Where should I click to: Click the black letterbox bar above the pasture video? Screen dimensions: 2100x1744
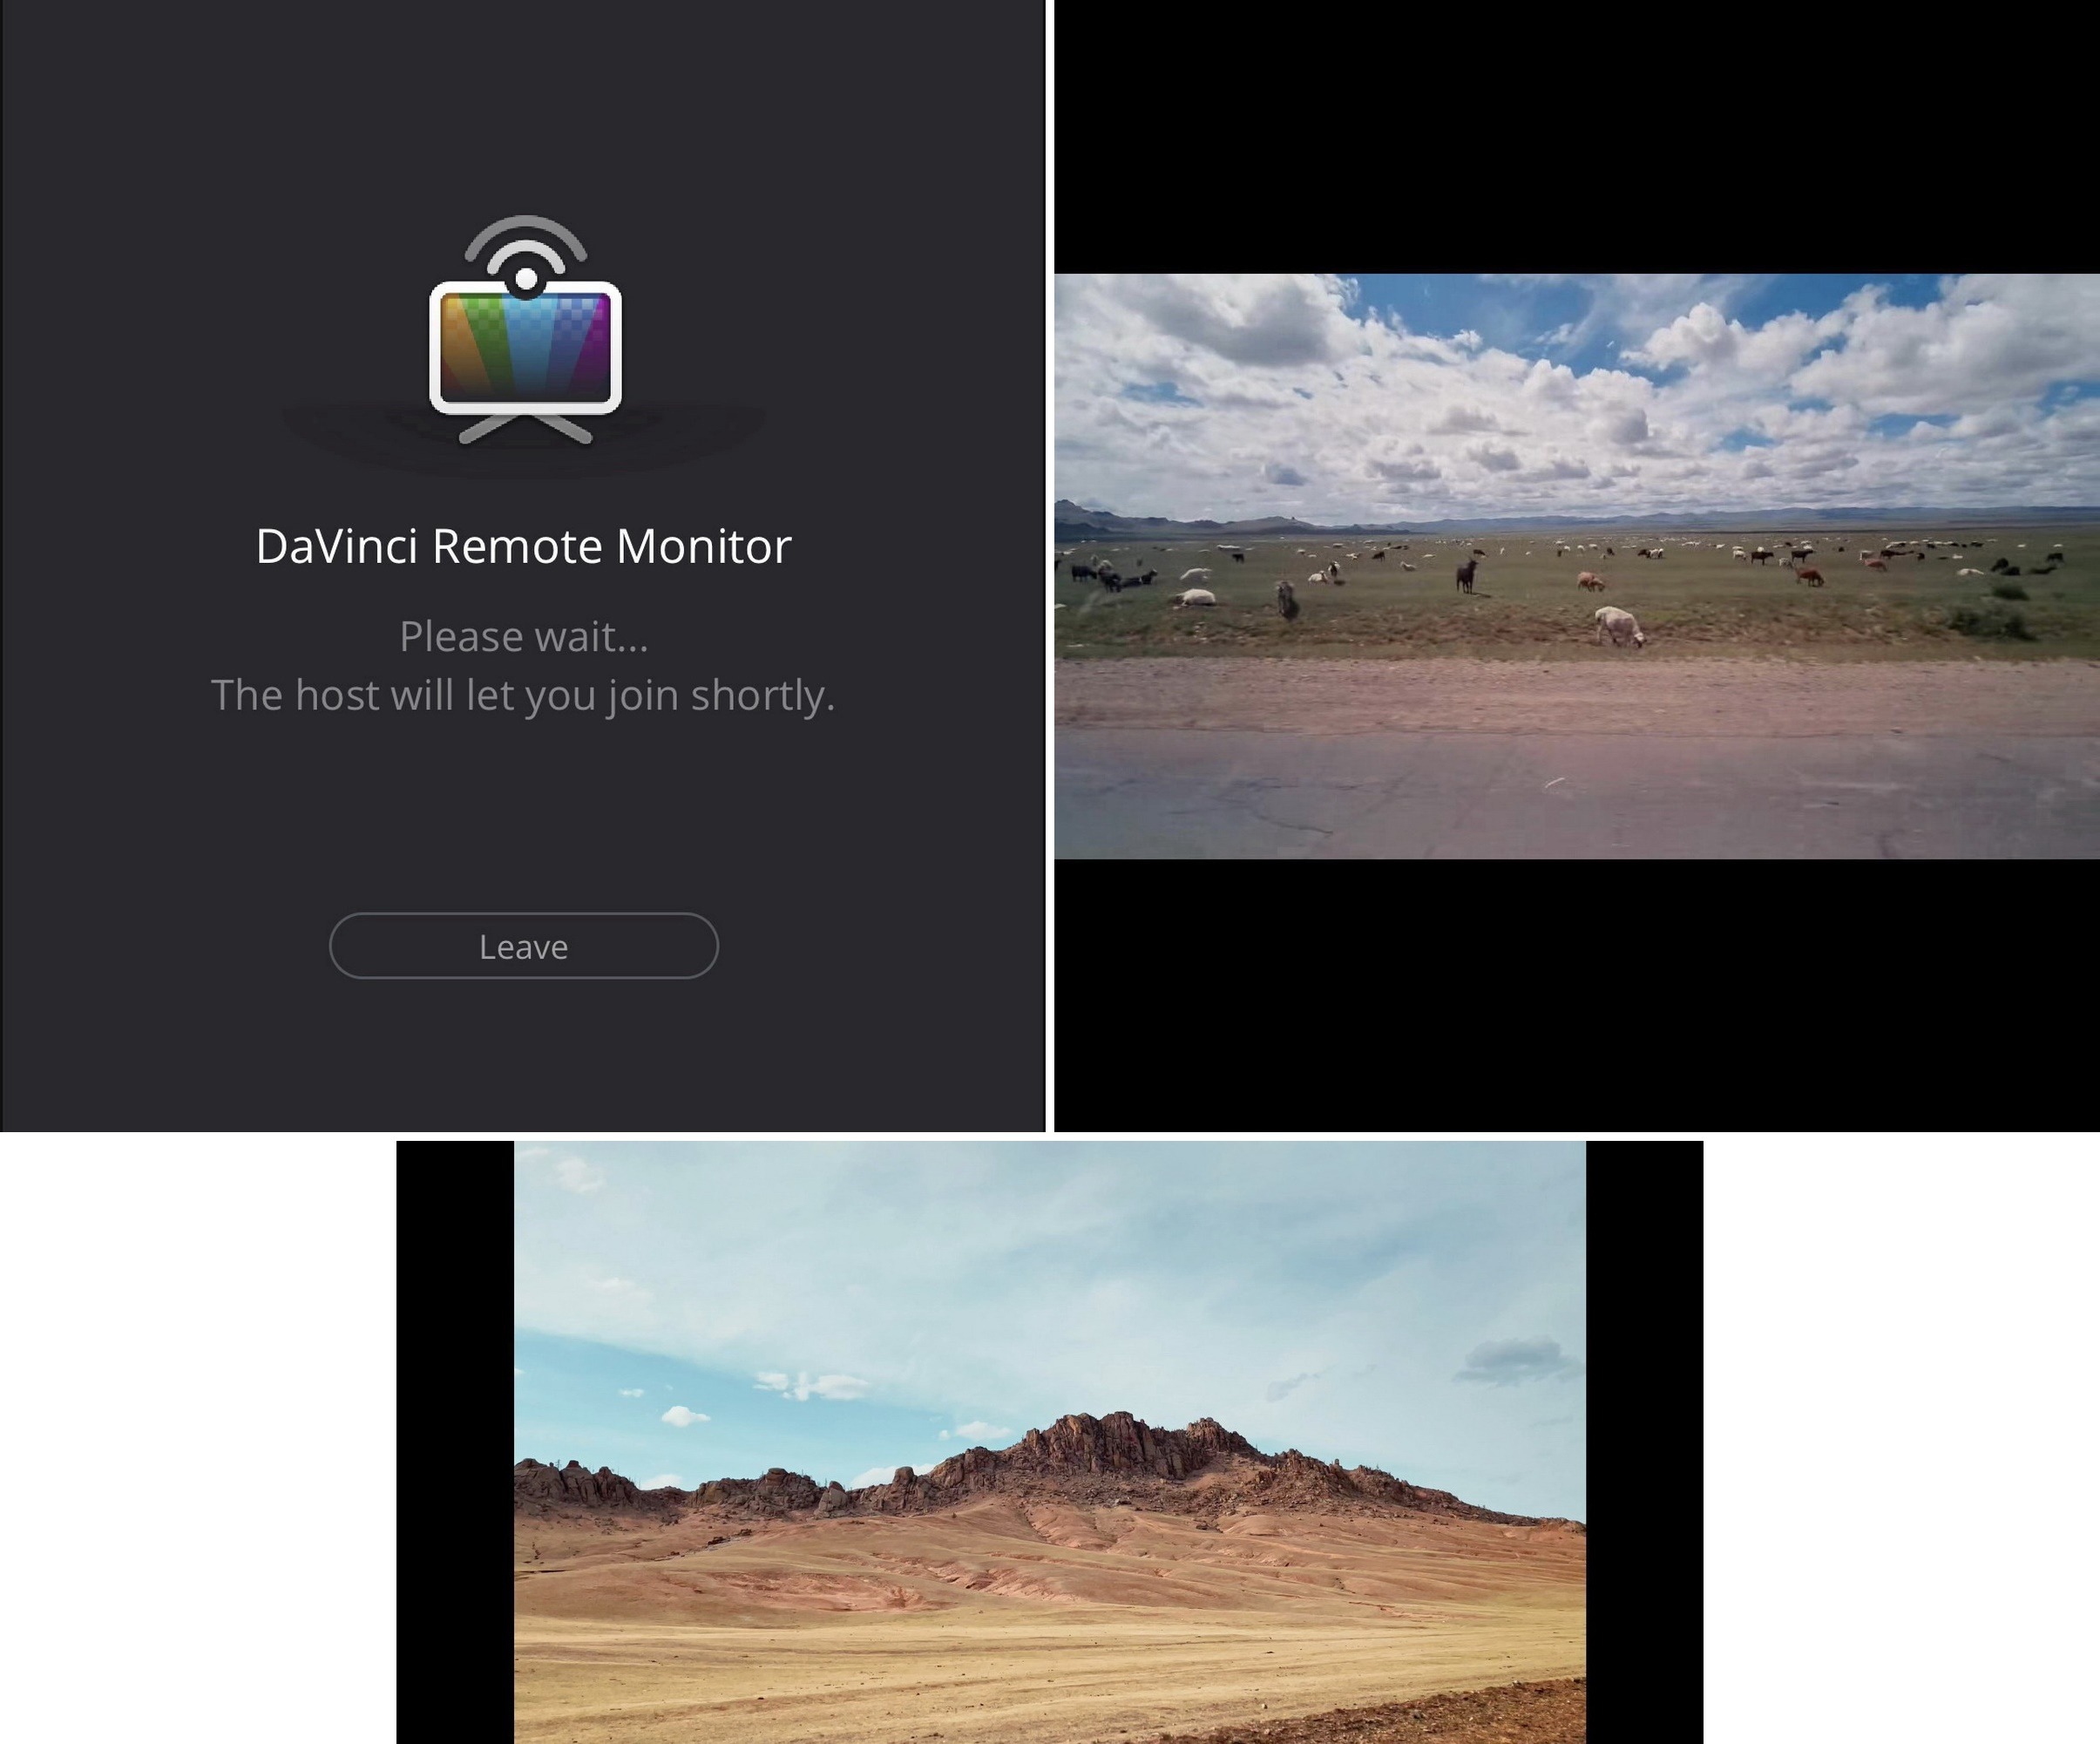click(x=1577, y=137)
